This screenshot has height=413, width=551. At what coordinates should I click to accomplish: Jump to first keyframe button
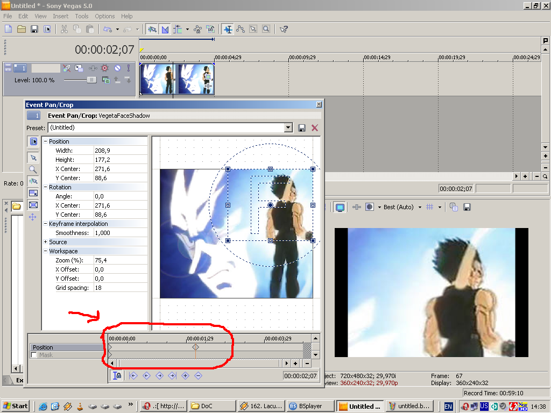coord(133,376)
